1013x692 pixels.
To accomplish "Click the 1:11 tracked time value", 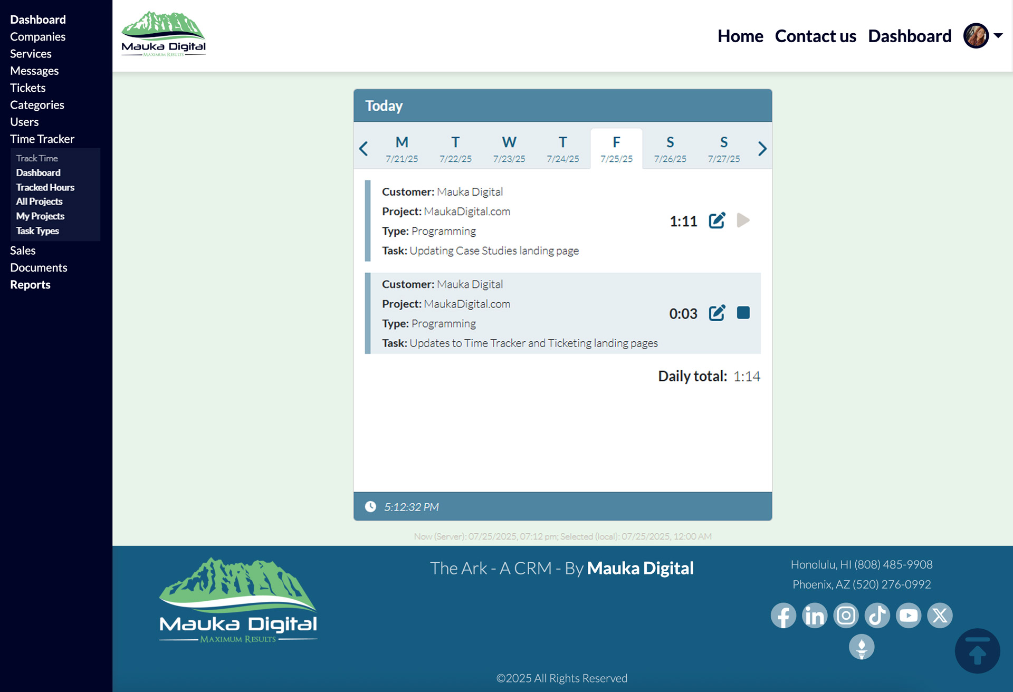I will pos(683,221).
